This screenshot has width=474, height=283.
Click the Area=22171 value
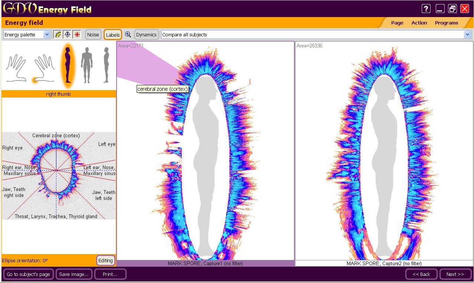point(131,46)
